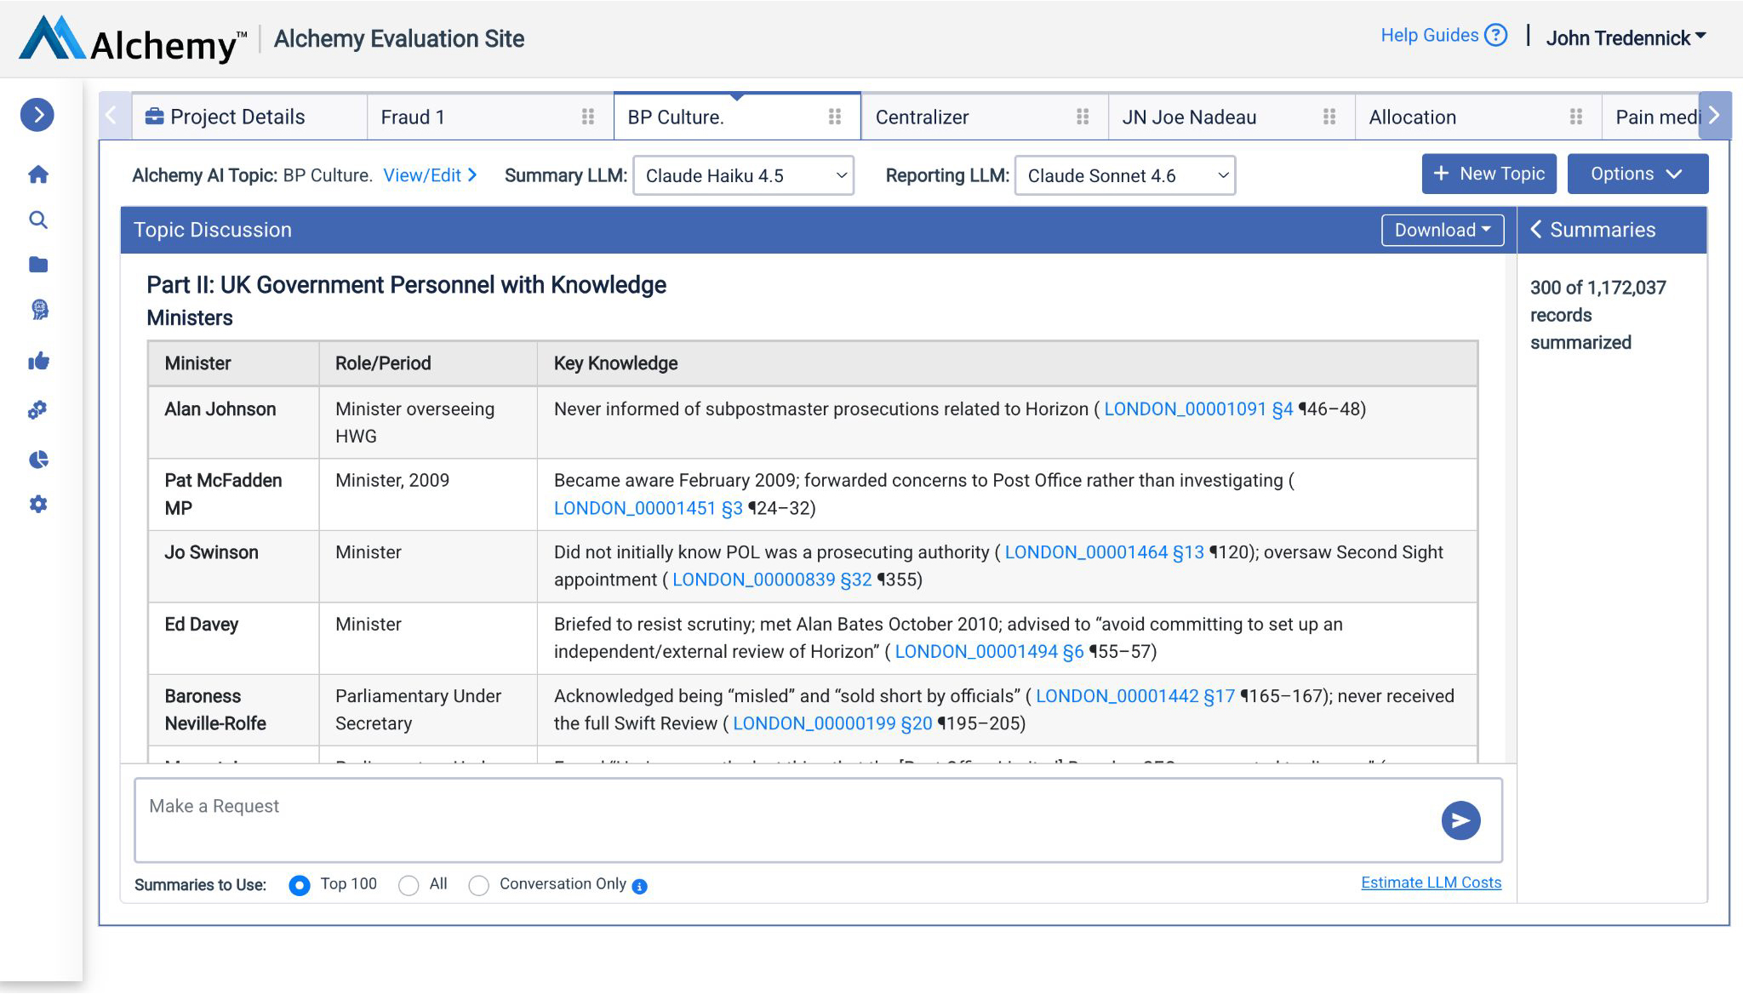Choose the Conversation Only radio option

[479, 885]
